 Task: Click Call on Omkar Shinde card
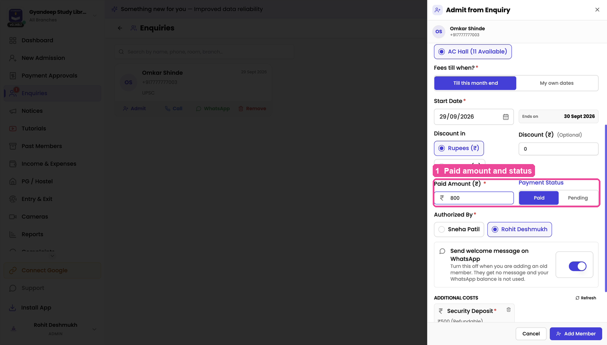pos(173,109)
